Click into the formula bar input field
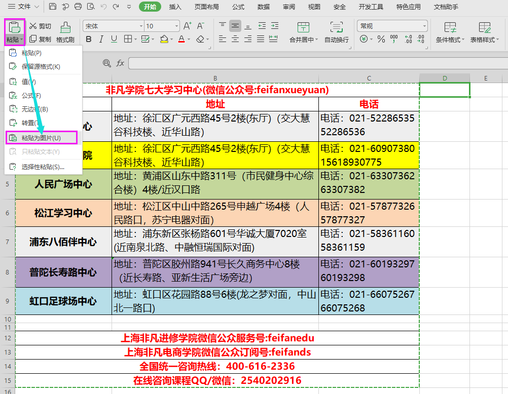Screen dimensions: 508x394 [318, 63]
